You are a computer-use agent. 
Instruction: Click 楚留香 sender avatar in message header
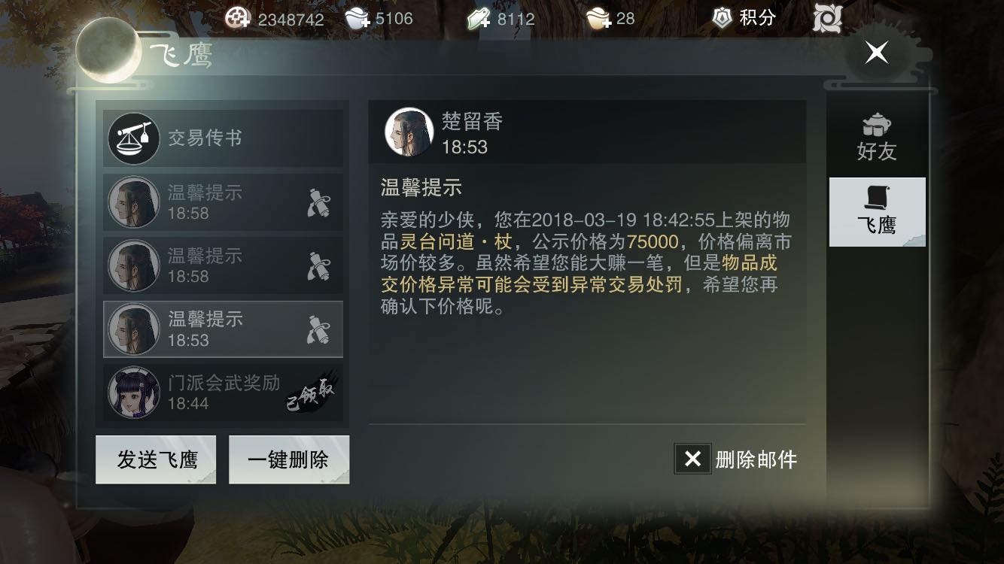point(409,132)
